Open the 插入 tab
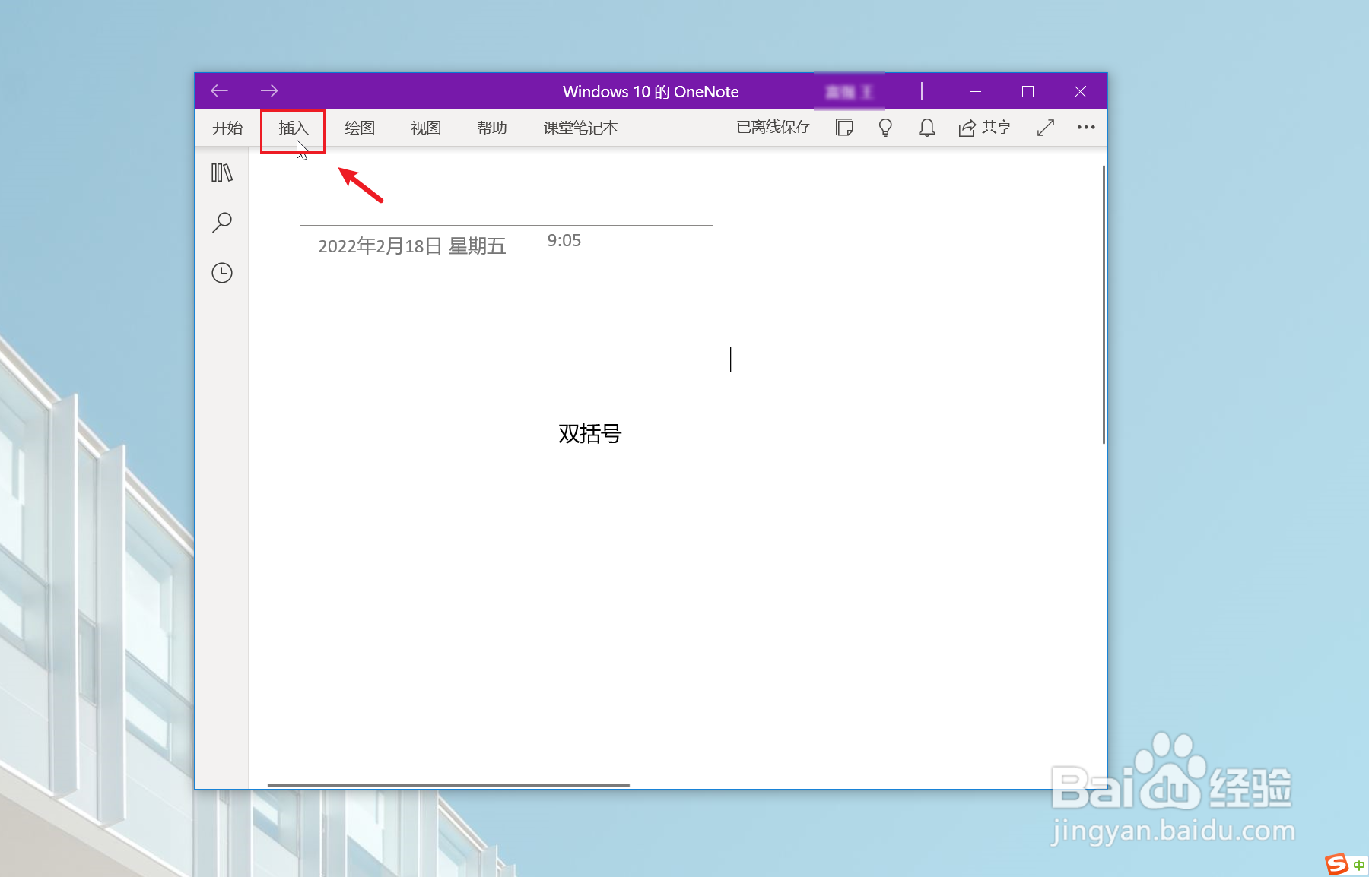The height and width of the screenshot is (877, 1369). (x=293, y=128)
